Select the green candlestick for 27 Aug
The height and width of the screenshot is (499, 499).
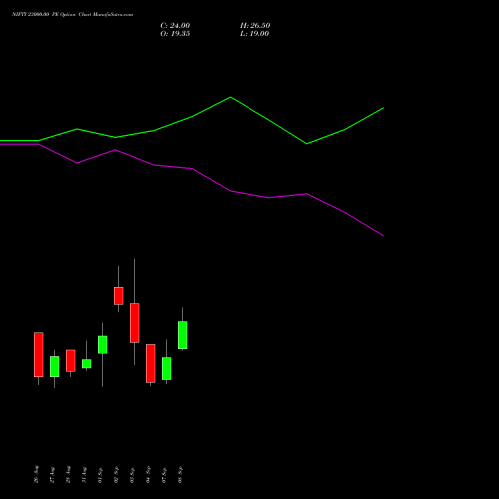pos(55,366)
